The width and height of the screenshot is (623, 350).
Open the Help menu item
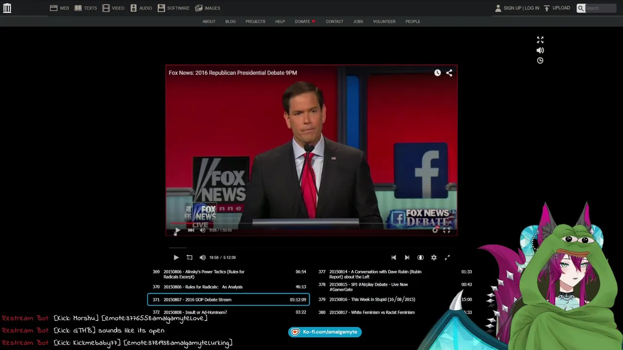[280, 21]
